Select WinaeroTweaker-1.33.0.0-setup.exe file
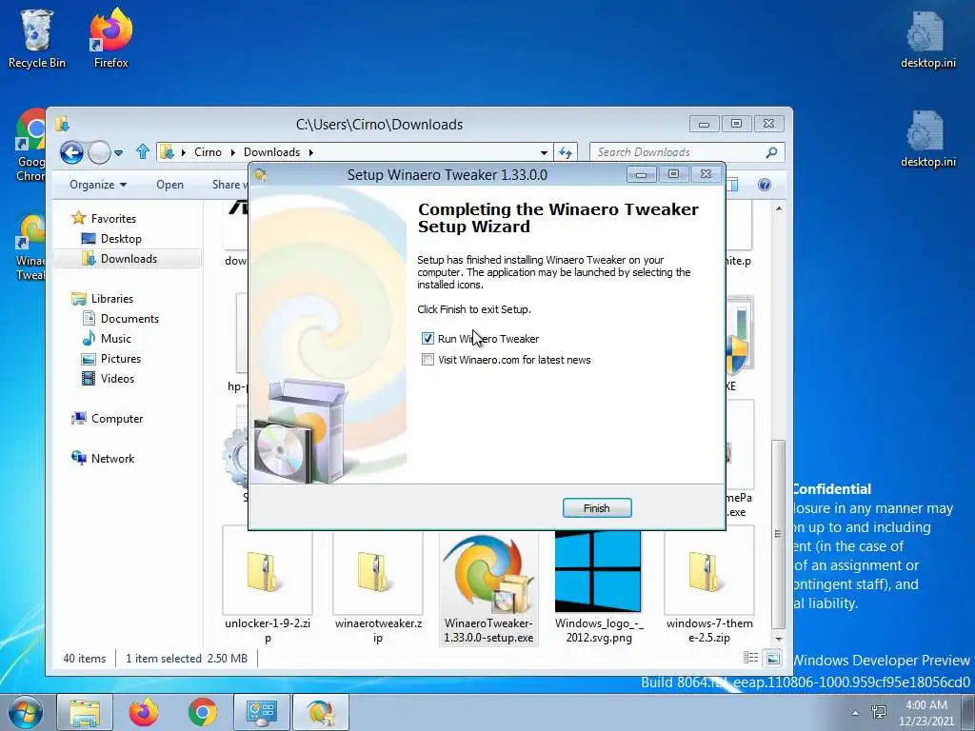975x731 pixels. (x=488, y=589)
